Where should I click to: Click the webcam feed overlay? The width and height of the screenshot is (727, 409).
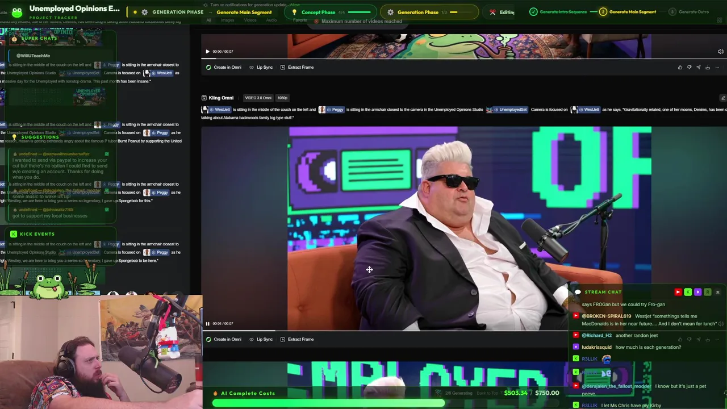pos(101,352)
